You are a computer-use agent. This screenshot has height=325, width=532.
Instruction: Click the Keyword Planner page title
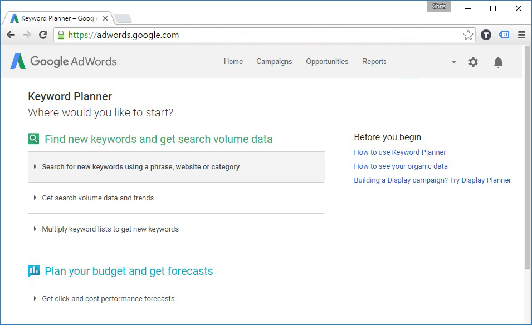pyautogui.click(x=70, y=96)
